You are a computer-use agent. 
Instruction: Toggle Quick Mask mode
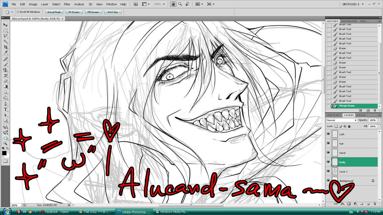[x=5, y=161]
